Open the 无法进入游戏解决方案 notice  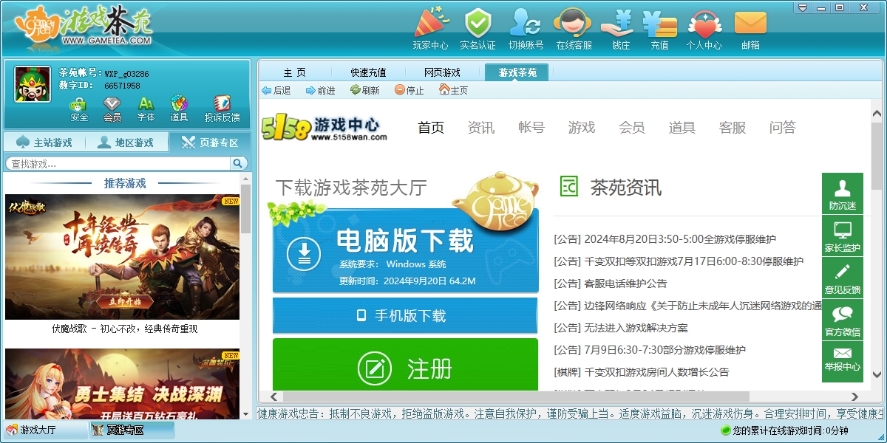pyautogui.click(x=621, y=328)
